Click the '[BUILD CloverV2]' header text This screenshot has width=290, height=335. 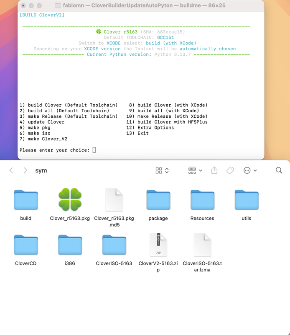(x=42, y=15)
